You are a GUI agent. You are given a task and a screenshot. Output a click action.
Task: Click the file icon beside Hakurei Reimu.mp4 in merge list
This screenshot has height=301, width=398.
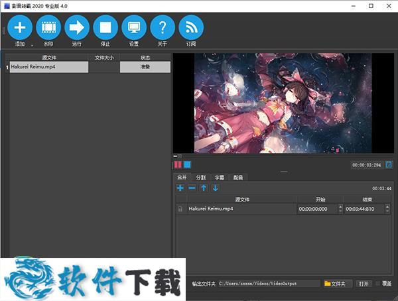(180, 209)
